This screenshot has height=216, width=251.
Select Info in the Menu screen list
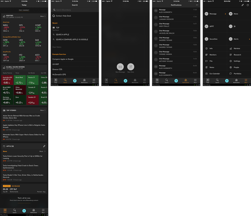click(x=215, y=48)
